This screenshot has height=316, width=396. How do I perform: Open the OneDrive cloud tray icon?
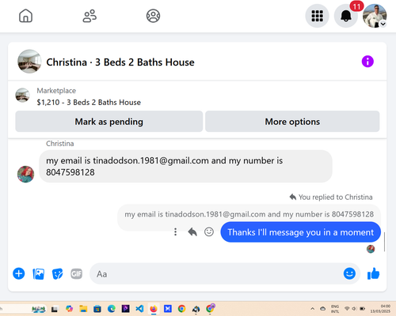322,309
